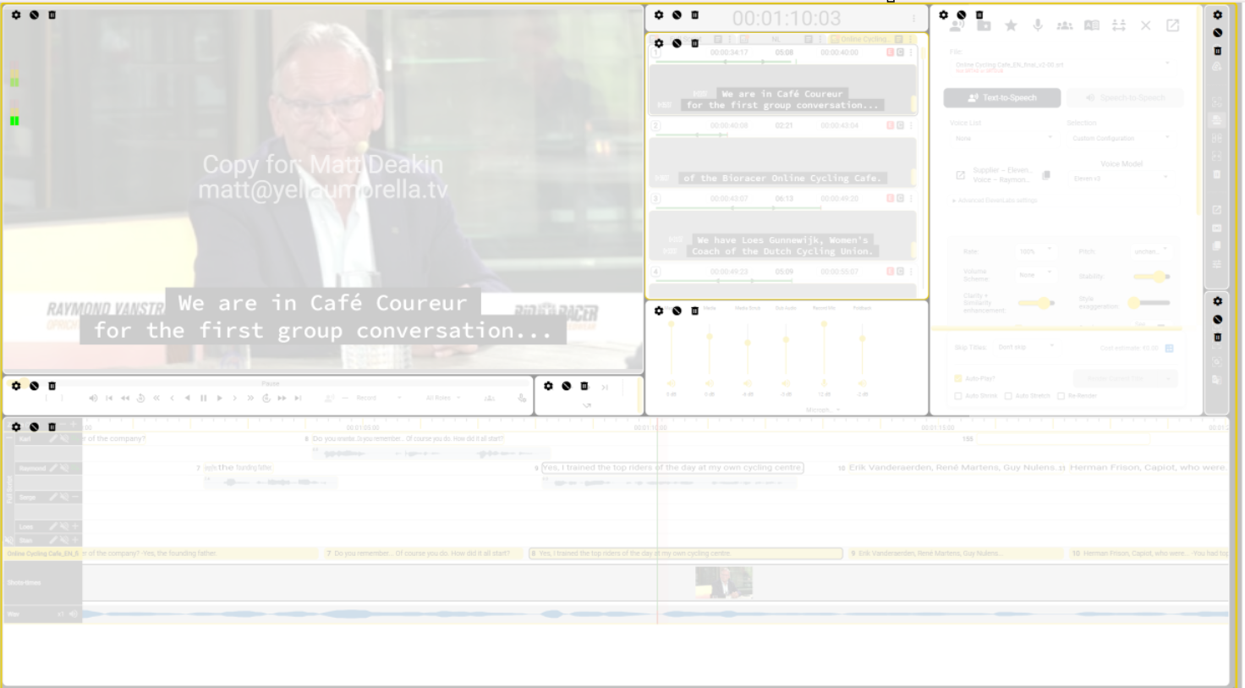This screenshot has width=1245, height=688.
Task: Toggle the Auto-Play checkbox
Action: coord(958,378)
